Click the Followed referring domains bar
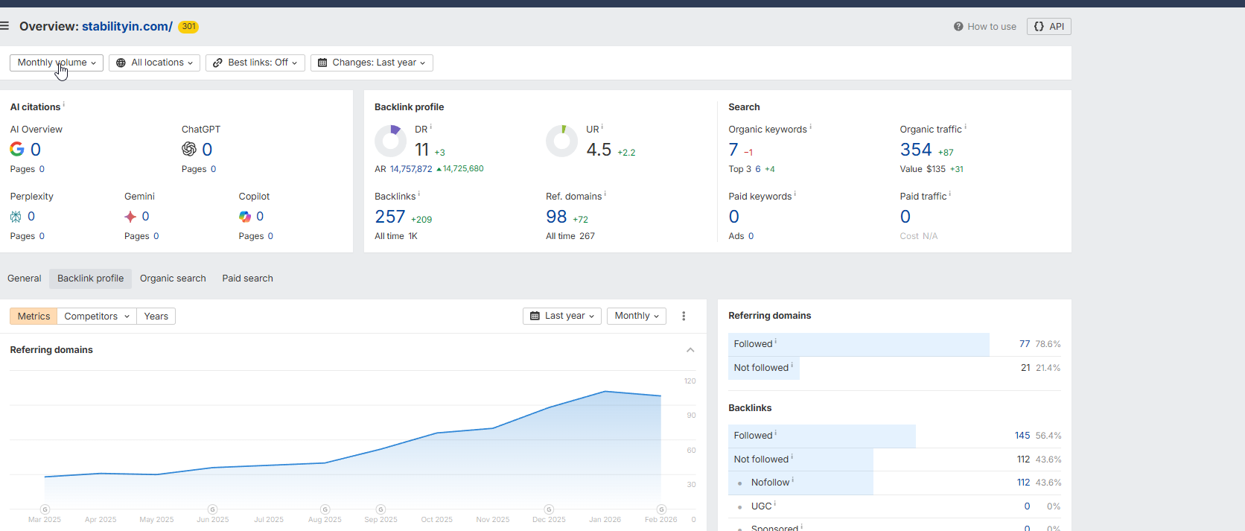This screenshot has height=531, width=1245. [x=859, y=344]
